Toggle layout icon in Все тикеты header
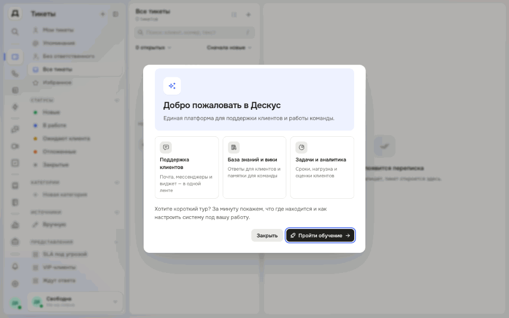This screenshot has height=318, width=509. [234, 15]
